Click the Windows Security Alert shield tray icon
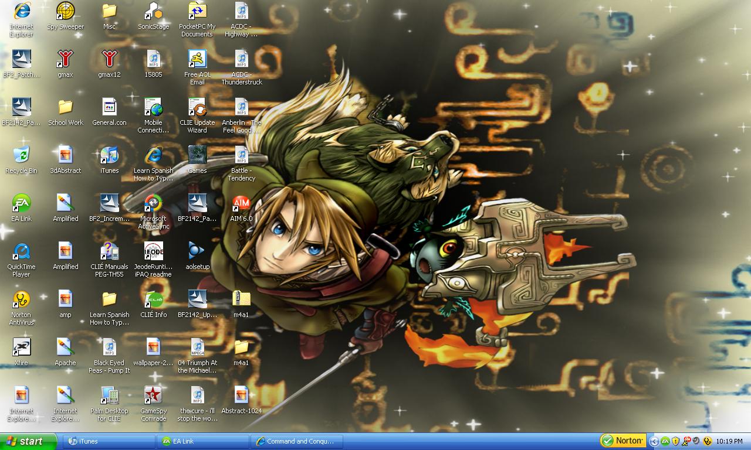751x450 pixels. (675, 441)
